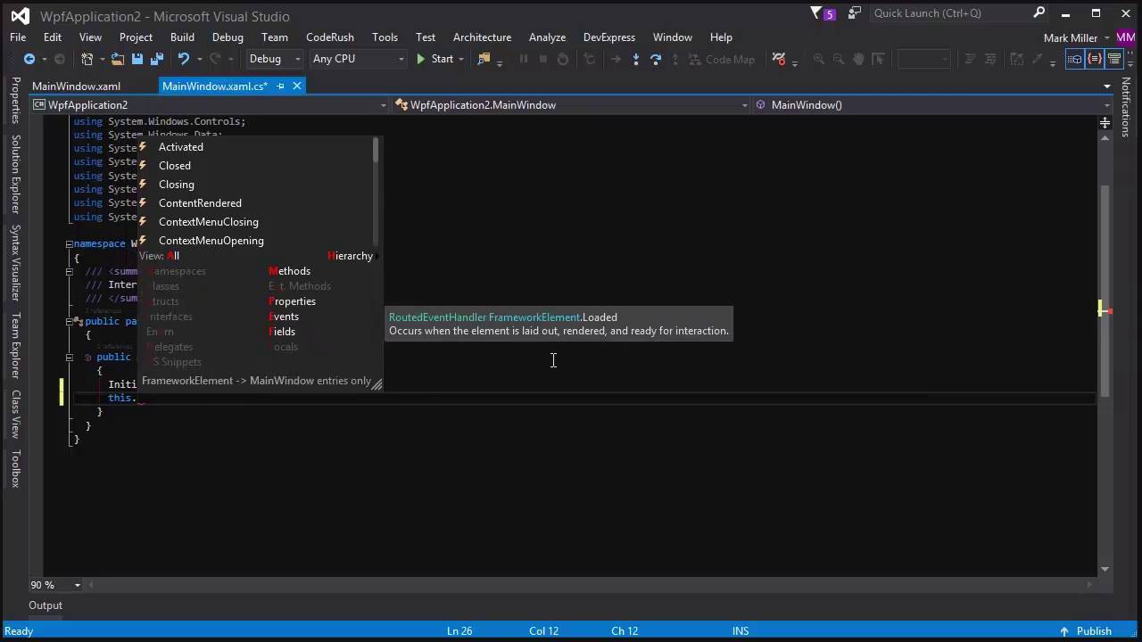Open the Notifications side panel
1142x642 pixels.
pyautogui.click(x=1126, y=107)
